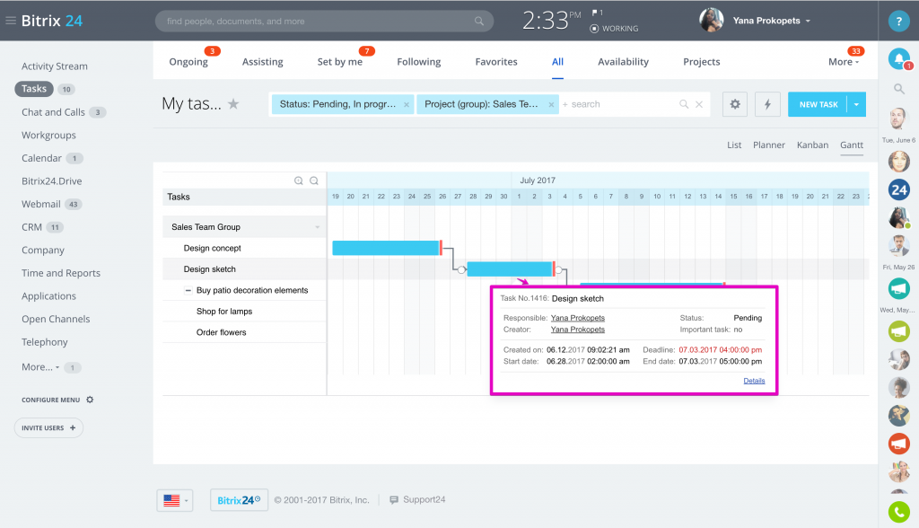Switch to Planner view
Image resolution: width=919 pixels, height=528 pixels.
click(x=769, y=145)
